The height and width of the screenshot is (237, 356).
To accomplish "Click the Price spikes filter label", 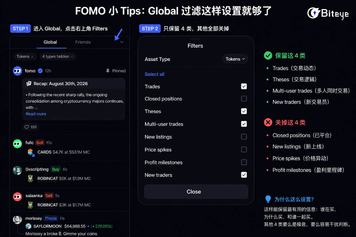I will coord(158,150).
